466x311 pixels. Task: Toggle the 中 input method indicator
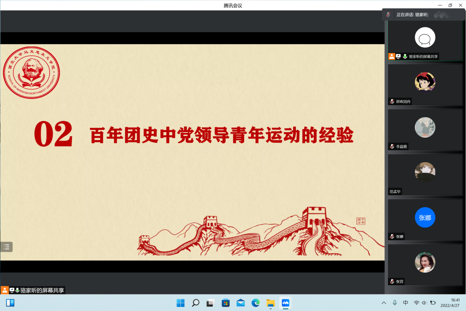coord(406,303)
